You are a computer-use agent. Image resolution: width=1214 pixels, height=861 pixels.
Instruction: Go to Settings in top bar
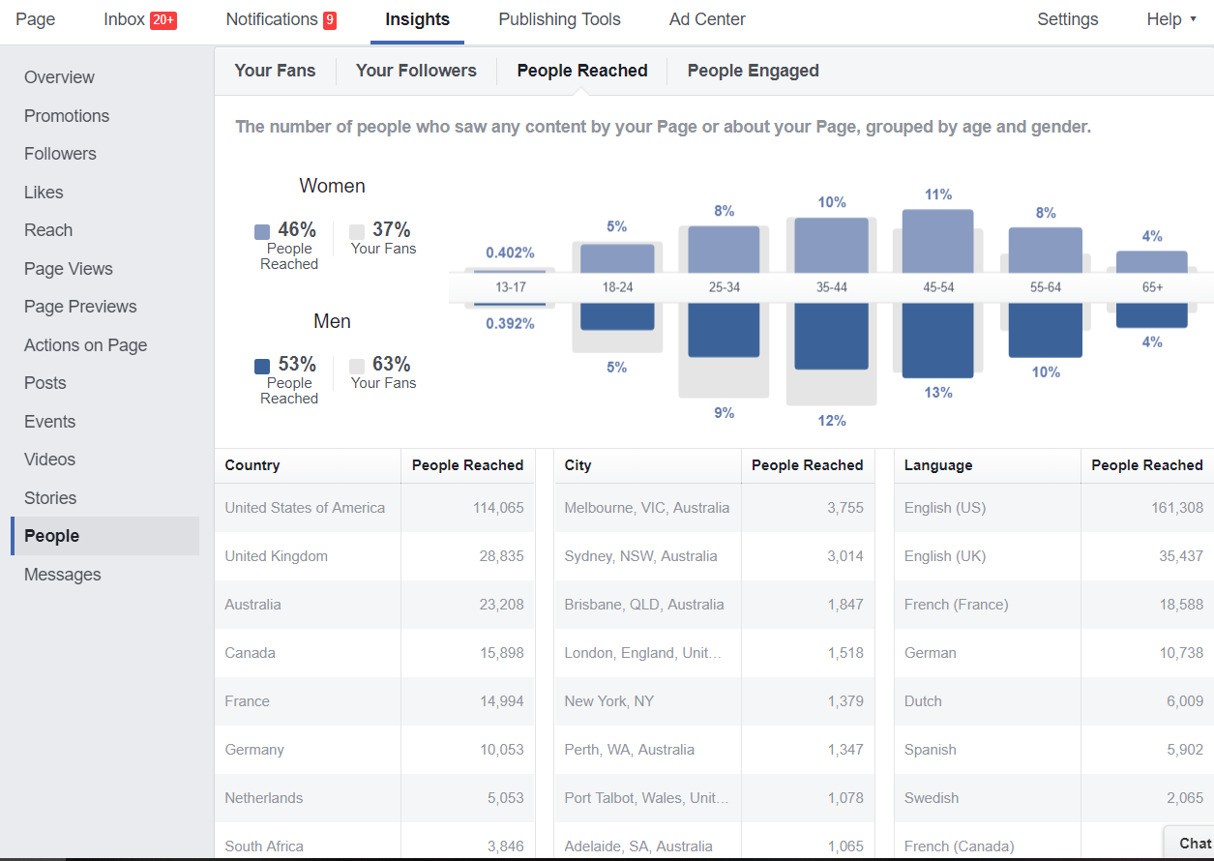(1067, 19)
